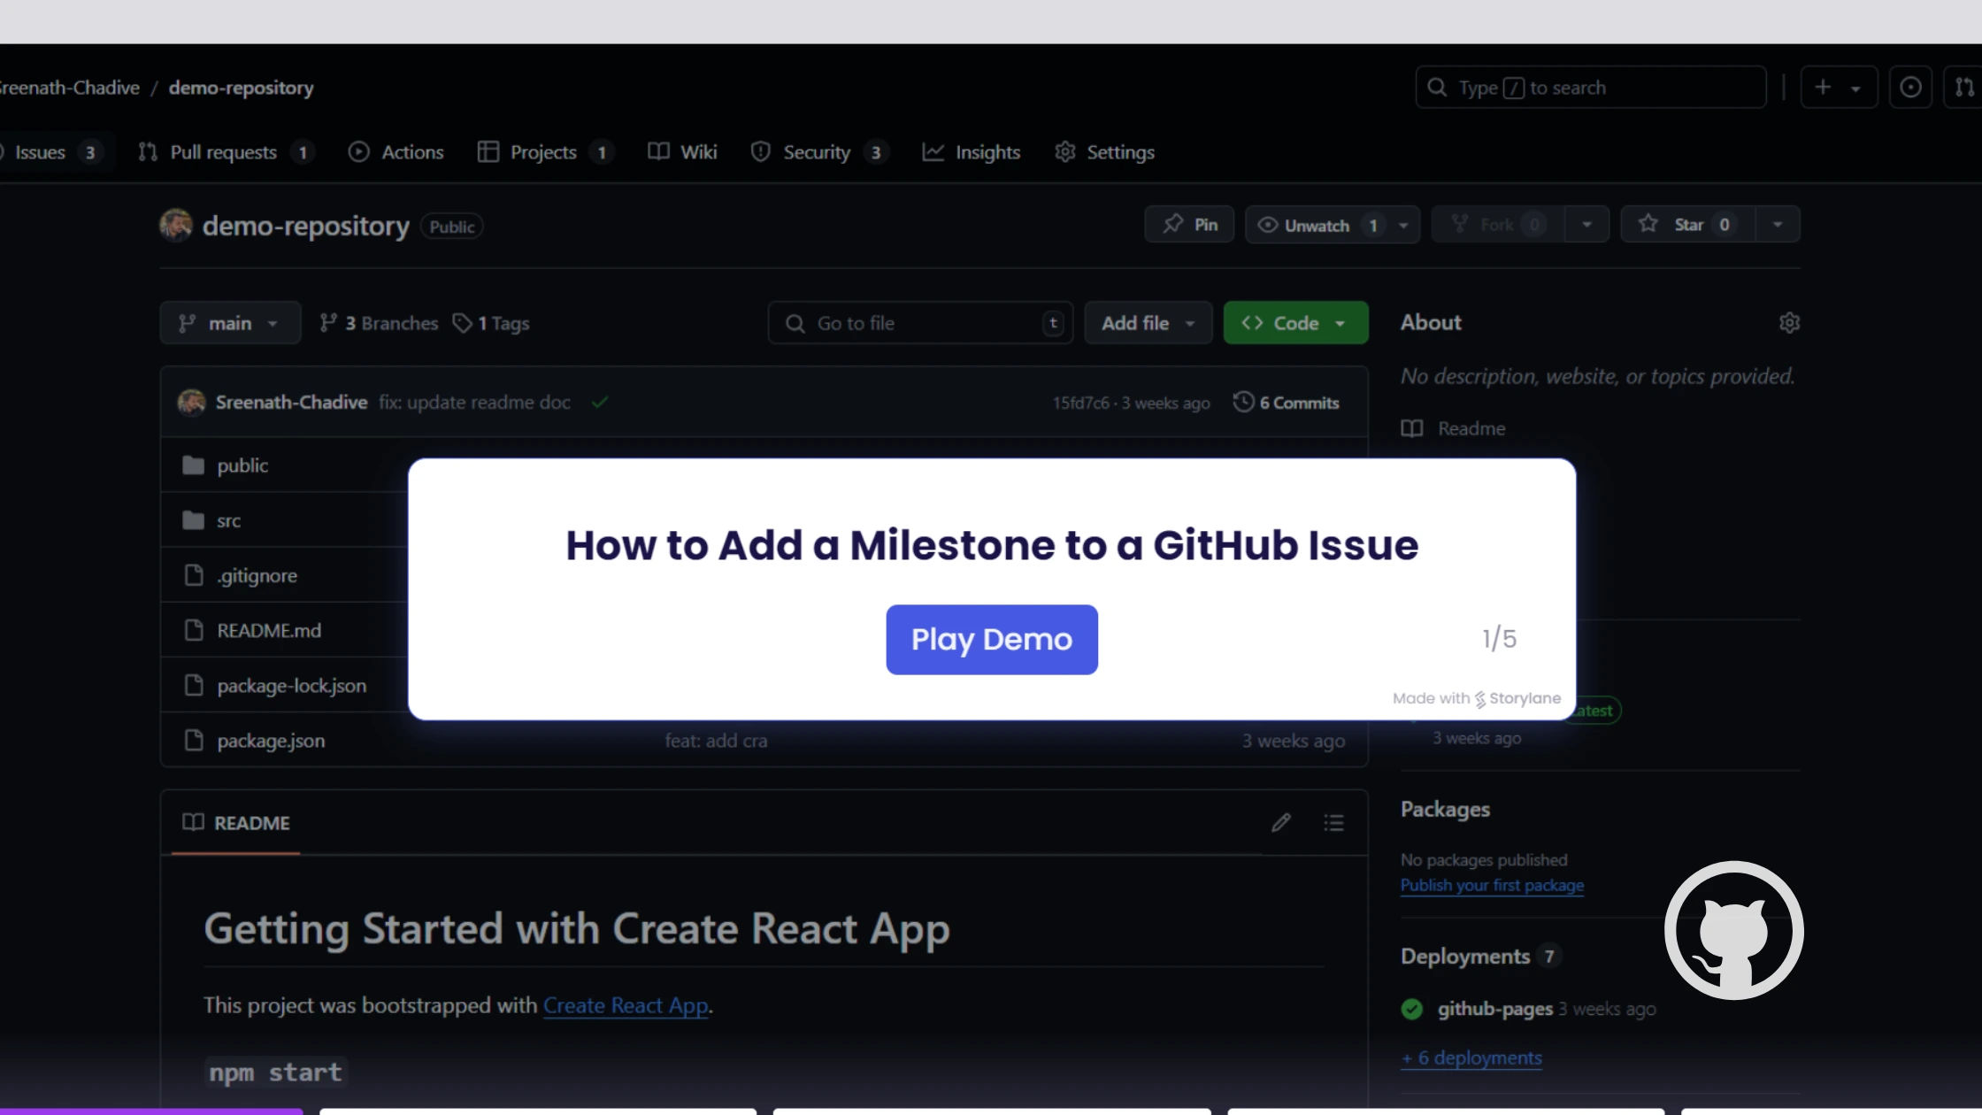The width and height of the screenshot is (1982, 1115).
Task: Click the Publish your first package link
Action: pos(1492,885)
